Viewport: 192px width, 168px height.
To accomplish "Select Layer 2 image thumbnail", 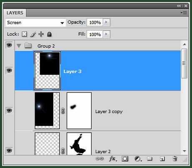I will click(47, 143).
